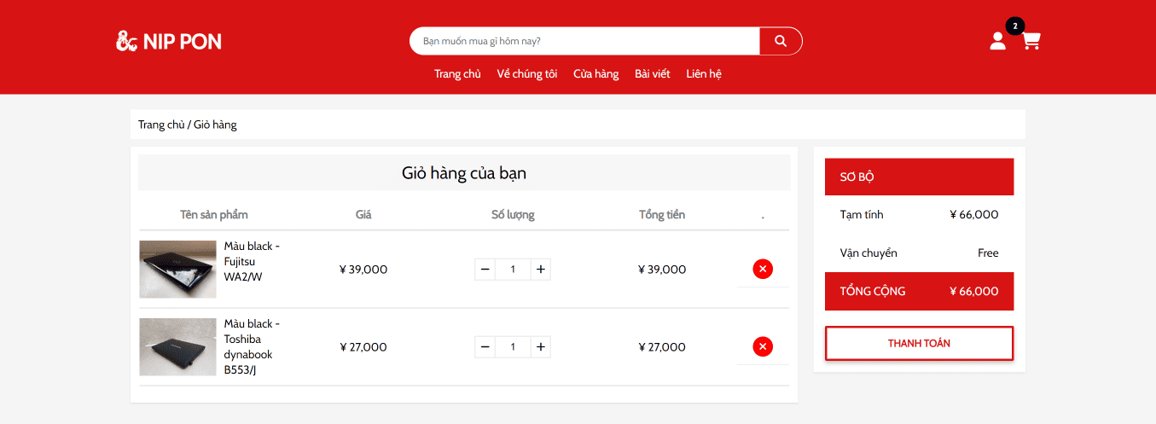Increase quantity of Fujitsu WA2/W
Image resolution: width=1156 pixels, height=424 pixels.
[540, 270]
